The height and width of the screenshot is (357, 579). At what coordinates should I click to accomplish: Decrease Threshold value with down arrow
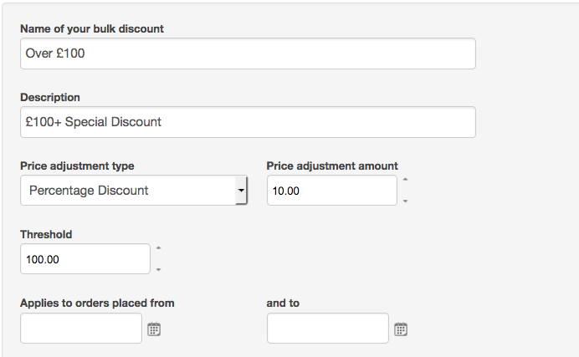(158, 269)
